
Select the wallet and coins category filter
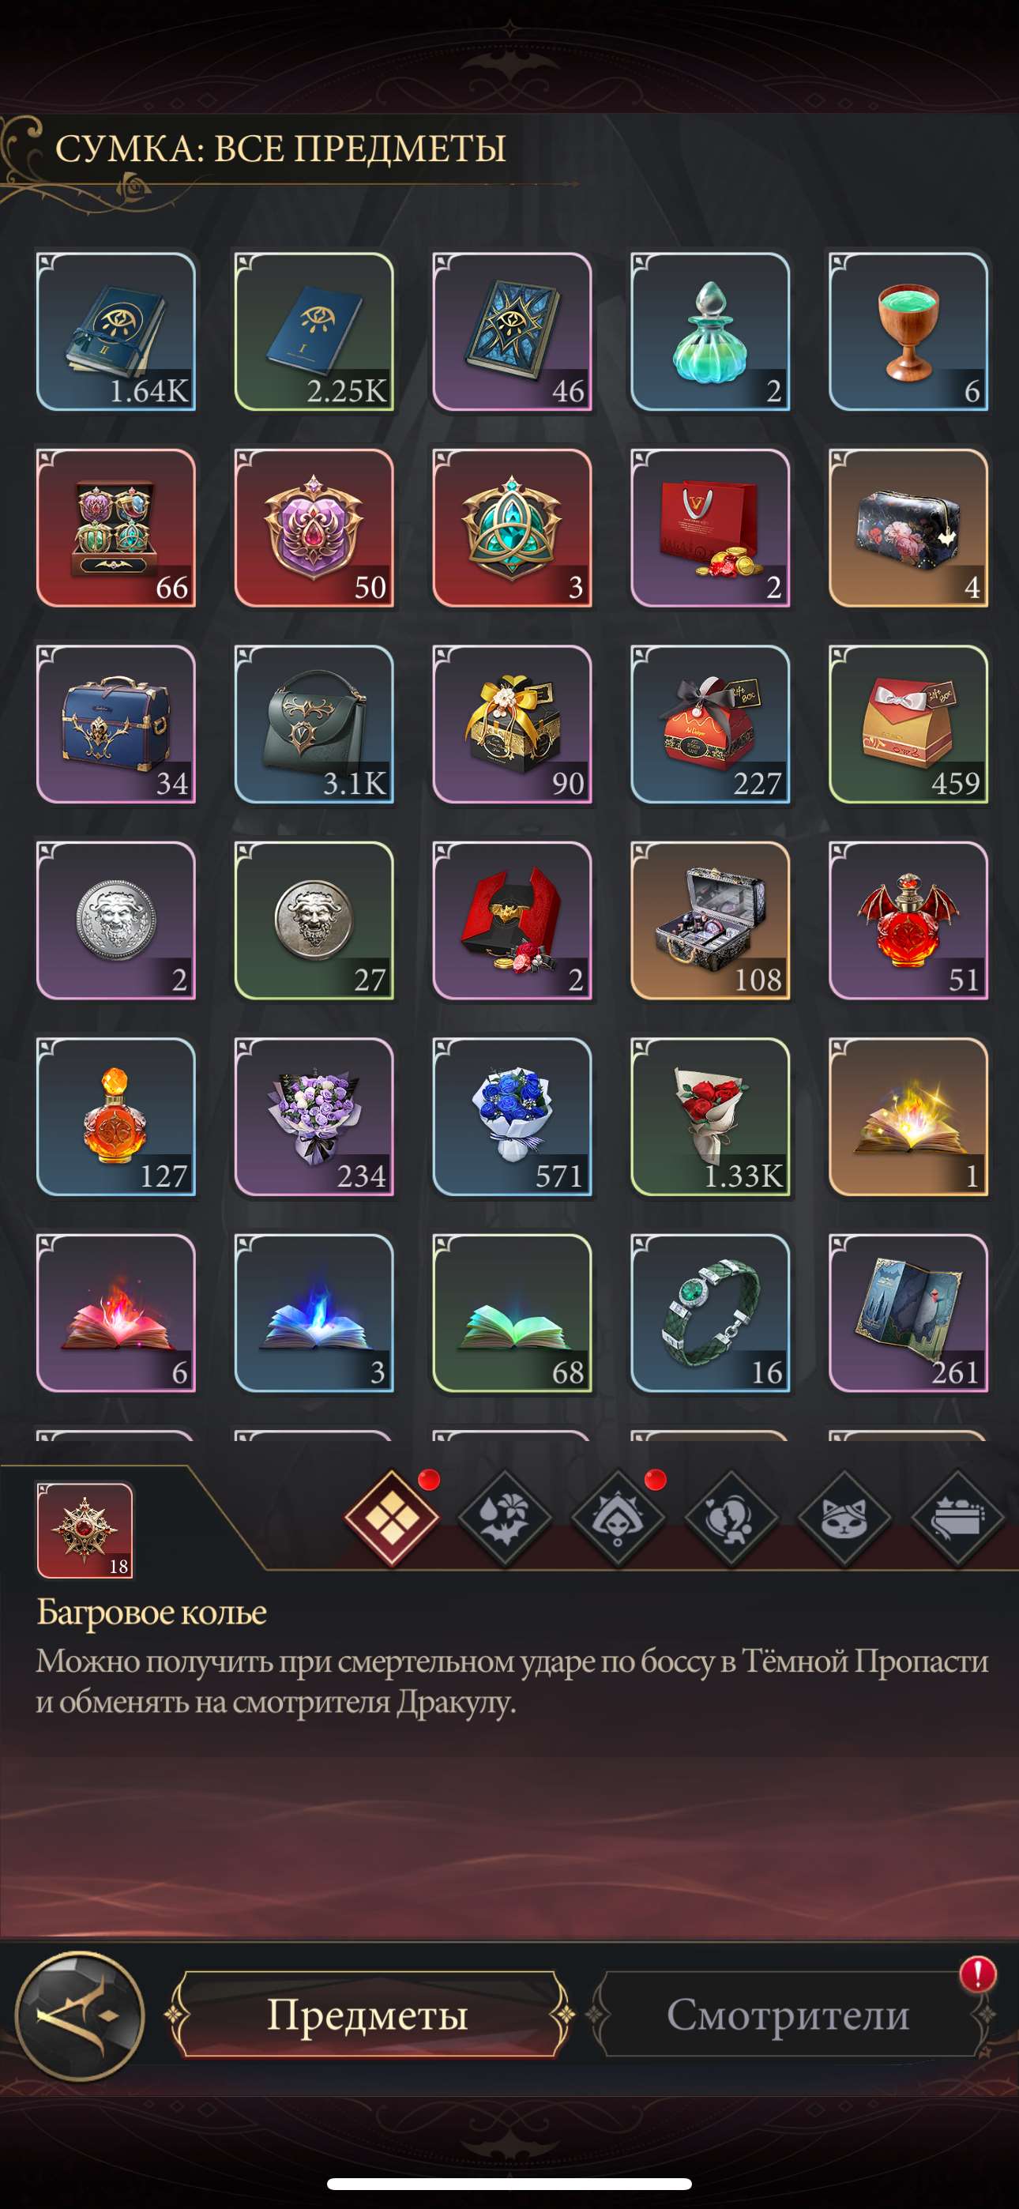(957, 1517)
